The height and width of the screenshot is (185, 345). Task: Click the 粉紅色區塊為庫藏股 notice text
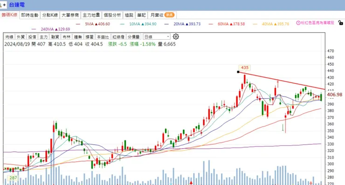[317, 23]
